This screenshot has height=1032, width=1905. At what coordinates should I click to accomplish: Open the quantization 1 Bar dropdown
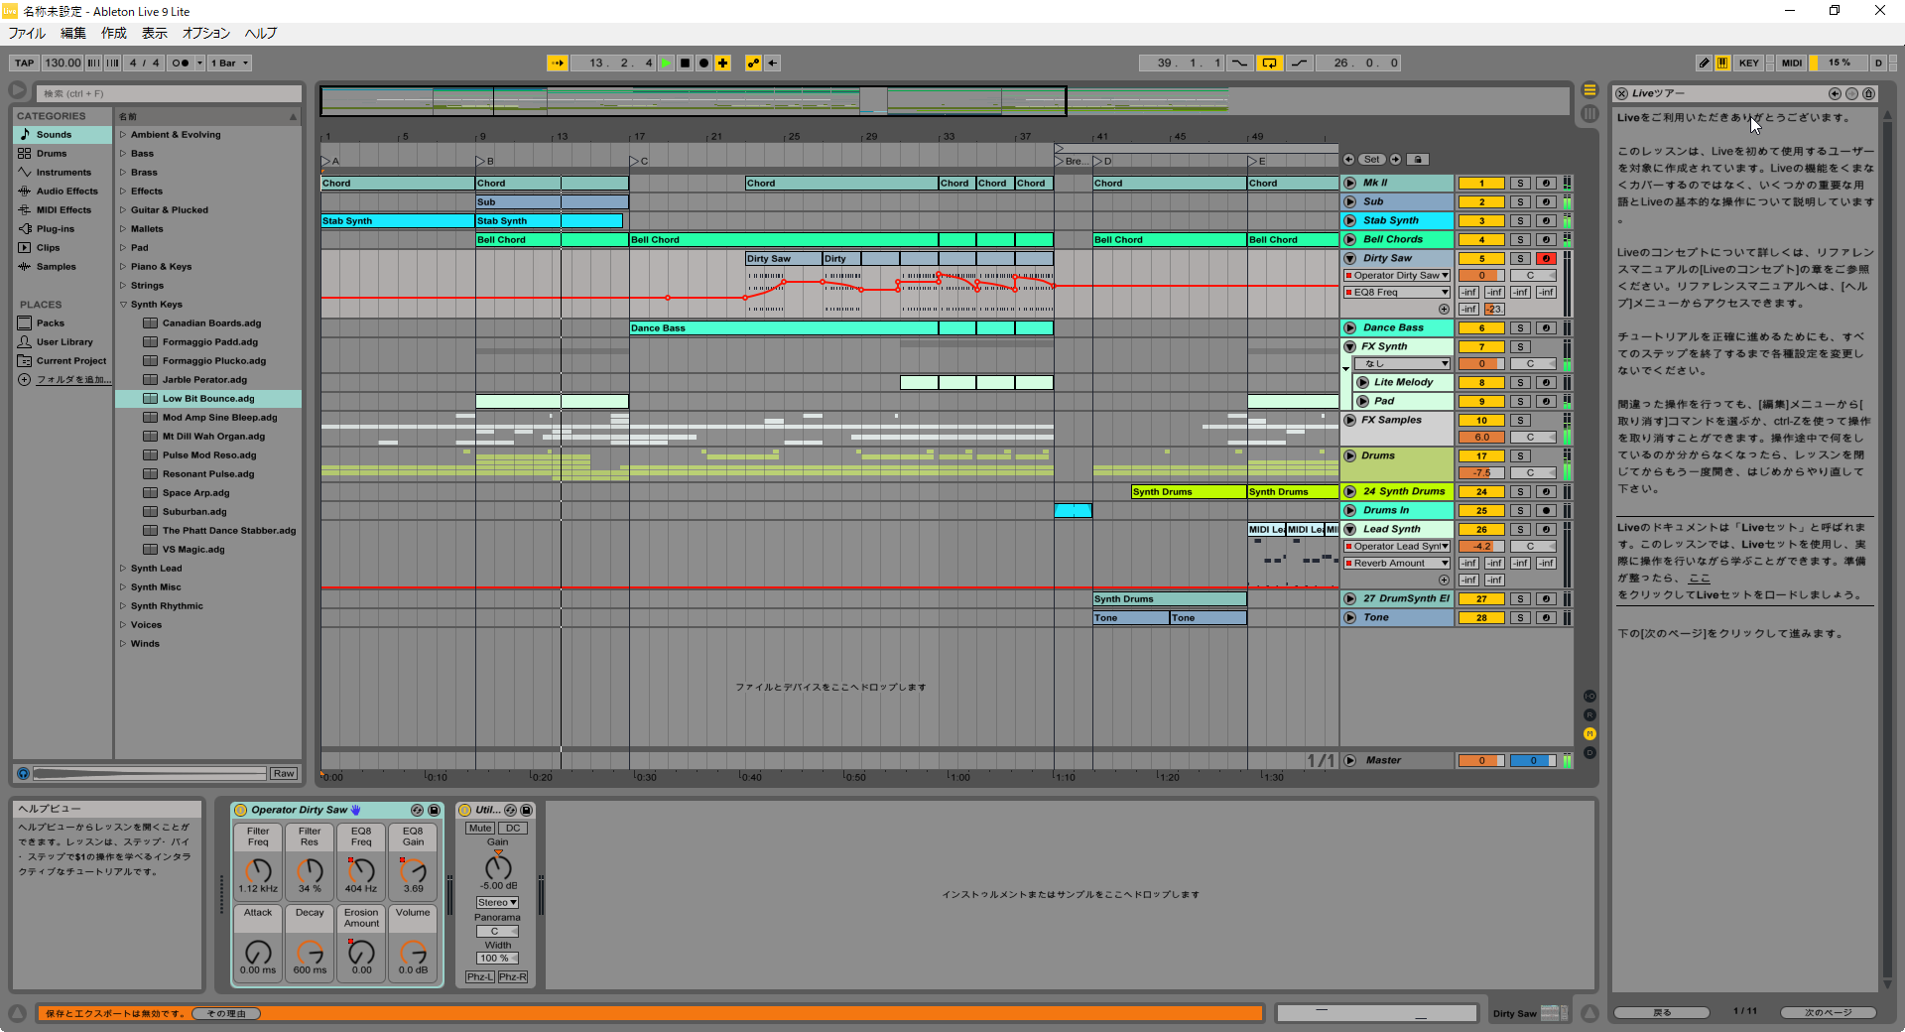pyautogui.click(x=229, y=63)
